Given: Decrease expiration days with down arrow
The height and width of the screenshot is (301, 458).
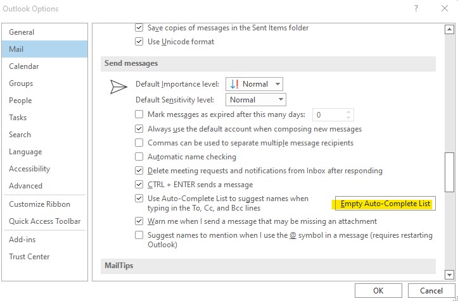Looking at the screenshot, I should click(348, 117).
